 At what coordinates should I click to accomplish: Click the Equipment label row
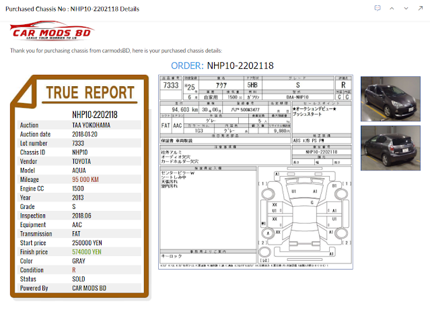79,225
